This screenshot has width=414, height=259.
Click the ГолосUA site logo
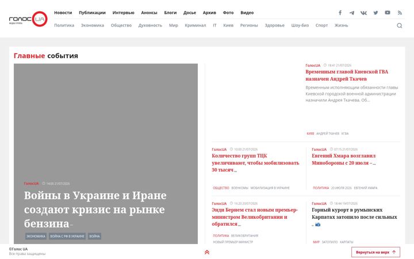(28, 19)
